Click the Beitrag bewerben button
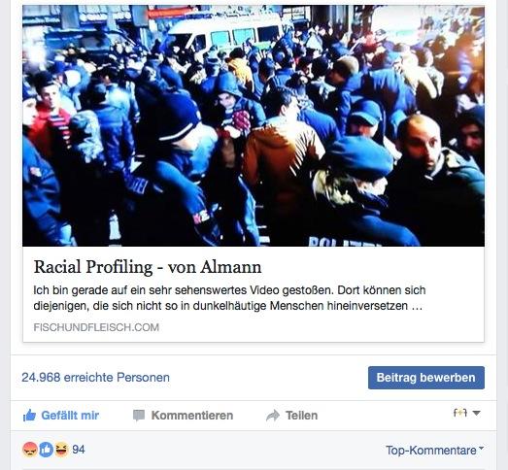The image size is (508, 470). 426,378
